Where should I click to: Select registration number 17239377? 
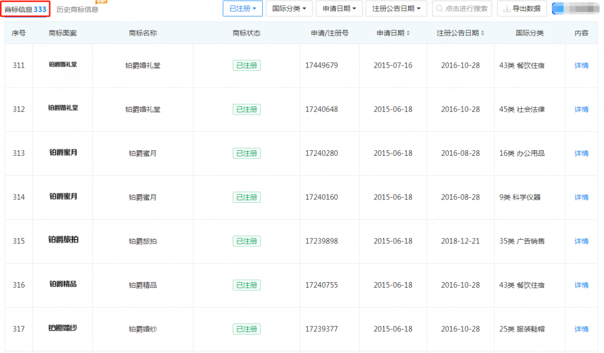(x=322, y=329)
